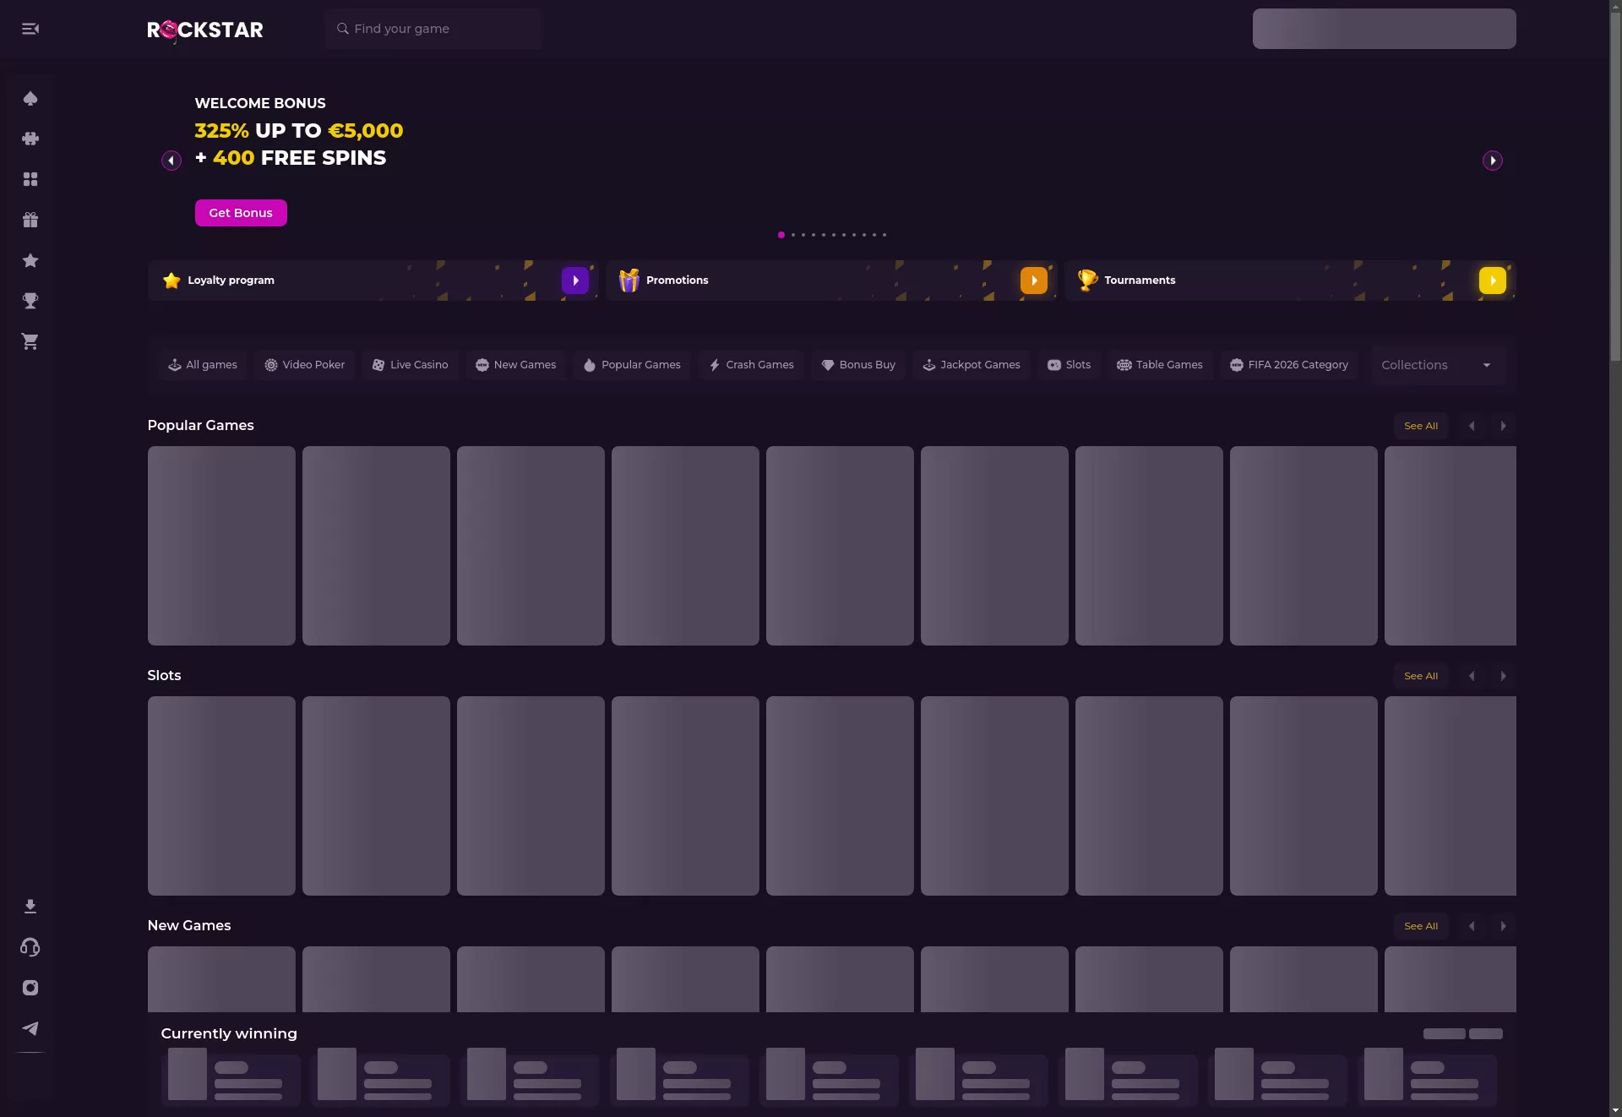Viewport: 1622px width, 1117px height.
Task: Click the search magnifier icon
Action: click(x=342, y=29)
